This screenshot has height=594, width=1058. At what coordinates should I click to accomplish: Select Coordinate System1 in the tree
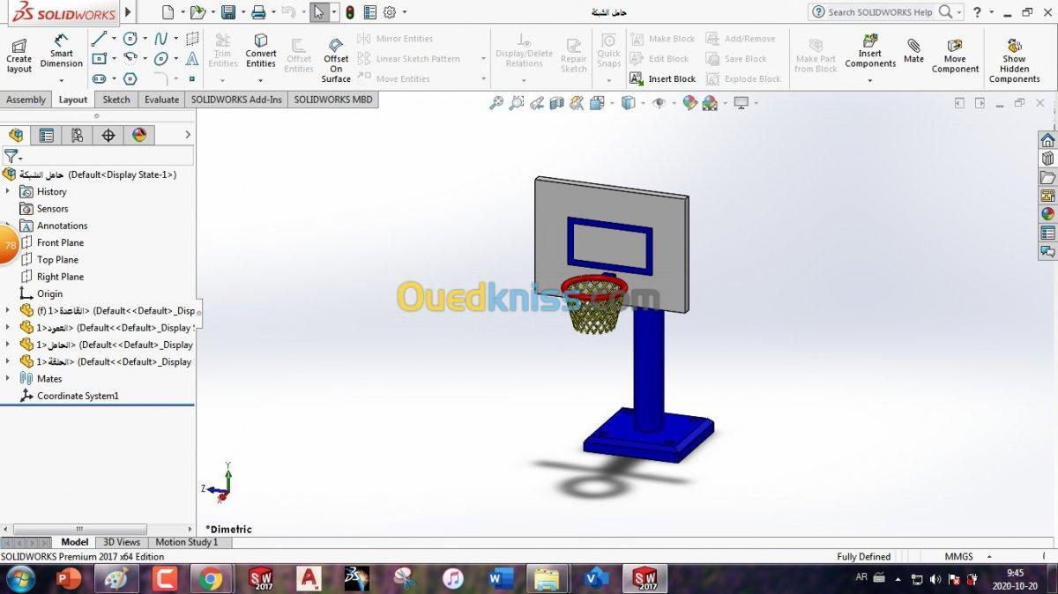point(78,396)
